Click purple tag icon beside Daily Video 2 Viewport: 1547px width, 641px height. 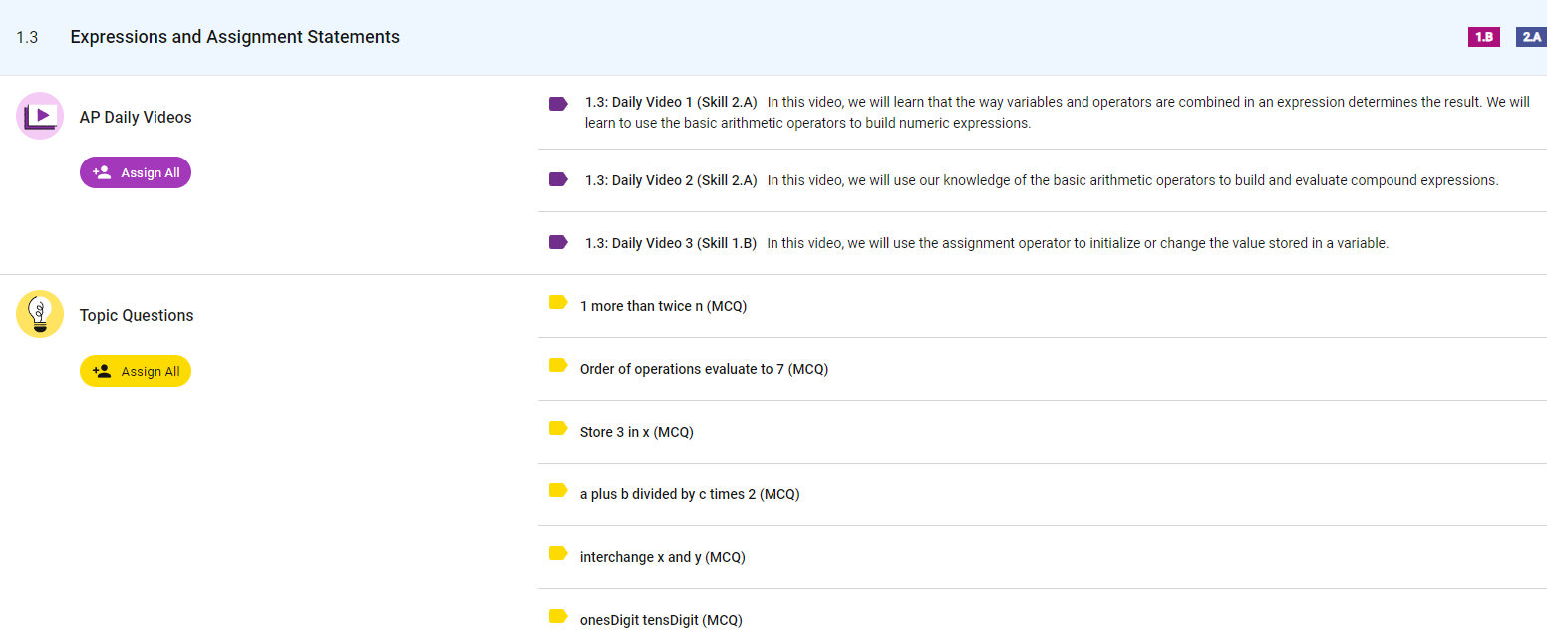tap(558, 180)
